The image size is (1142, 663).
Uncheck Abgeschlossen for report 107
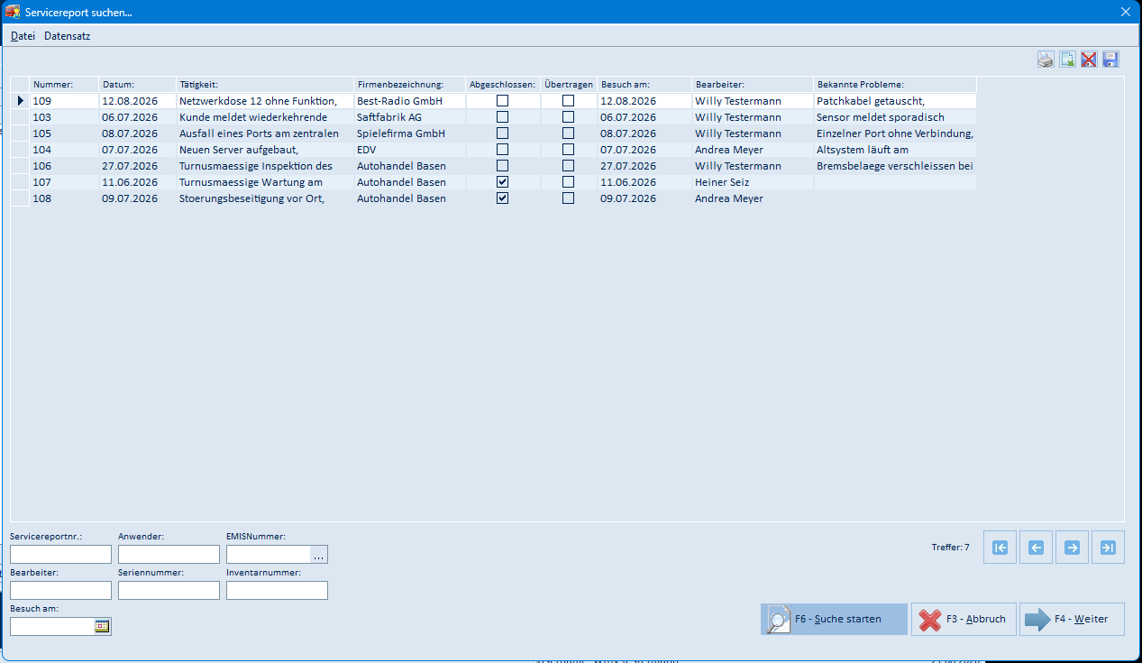click(x=502, y=182)
